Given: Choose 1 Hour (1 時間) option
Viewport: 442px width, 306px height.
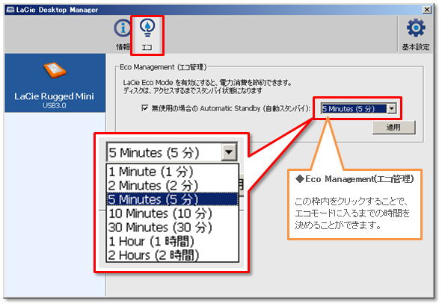Looking at the screenshot, I should tap(172, 241).
